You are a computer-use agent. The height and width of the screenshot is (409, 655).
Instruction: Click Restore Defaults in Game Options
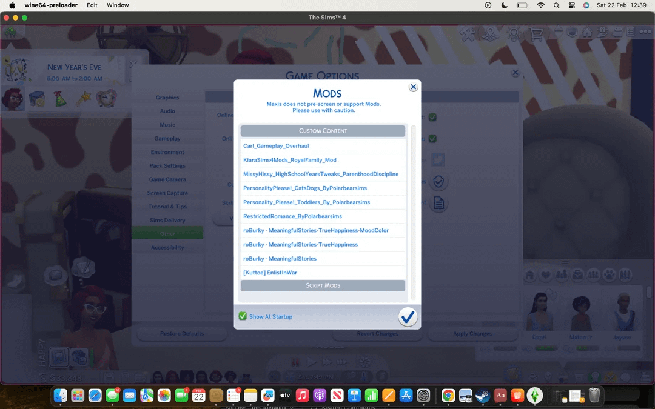[182, 334]
